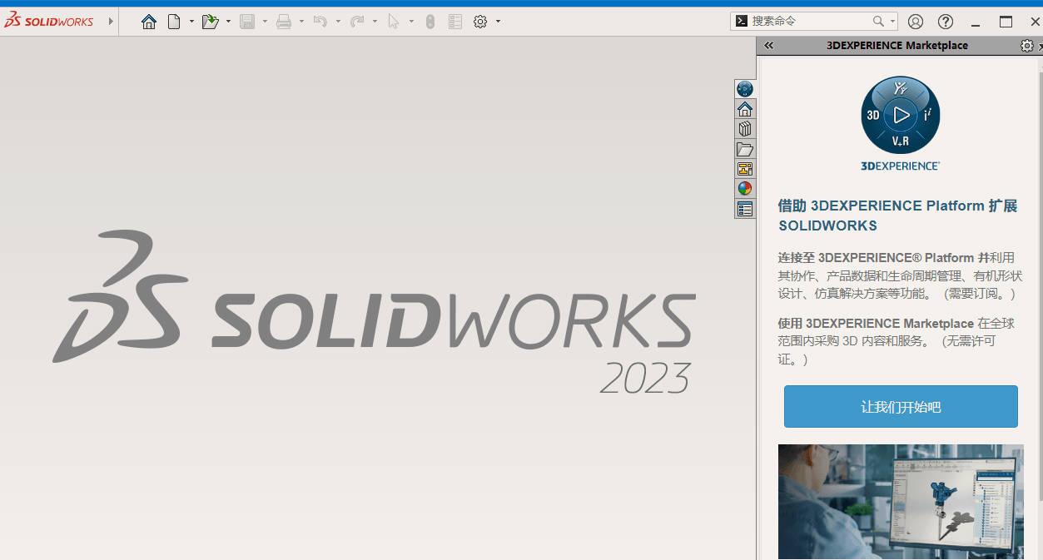Expand the Open file dropdown
This screenshot has height=560, width=1043.
pyautogui.click(x=226, y=21)
